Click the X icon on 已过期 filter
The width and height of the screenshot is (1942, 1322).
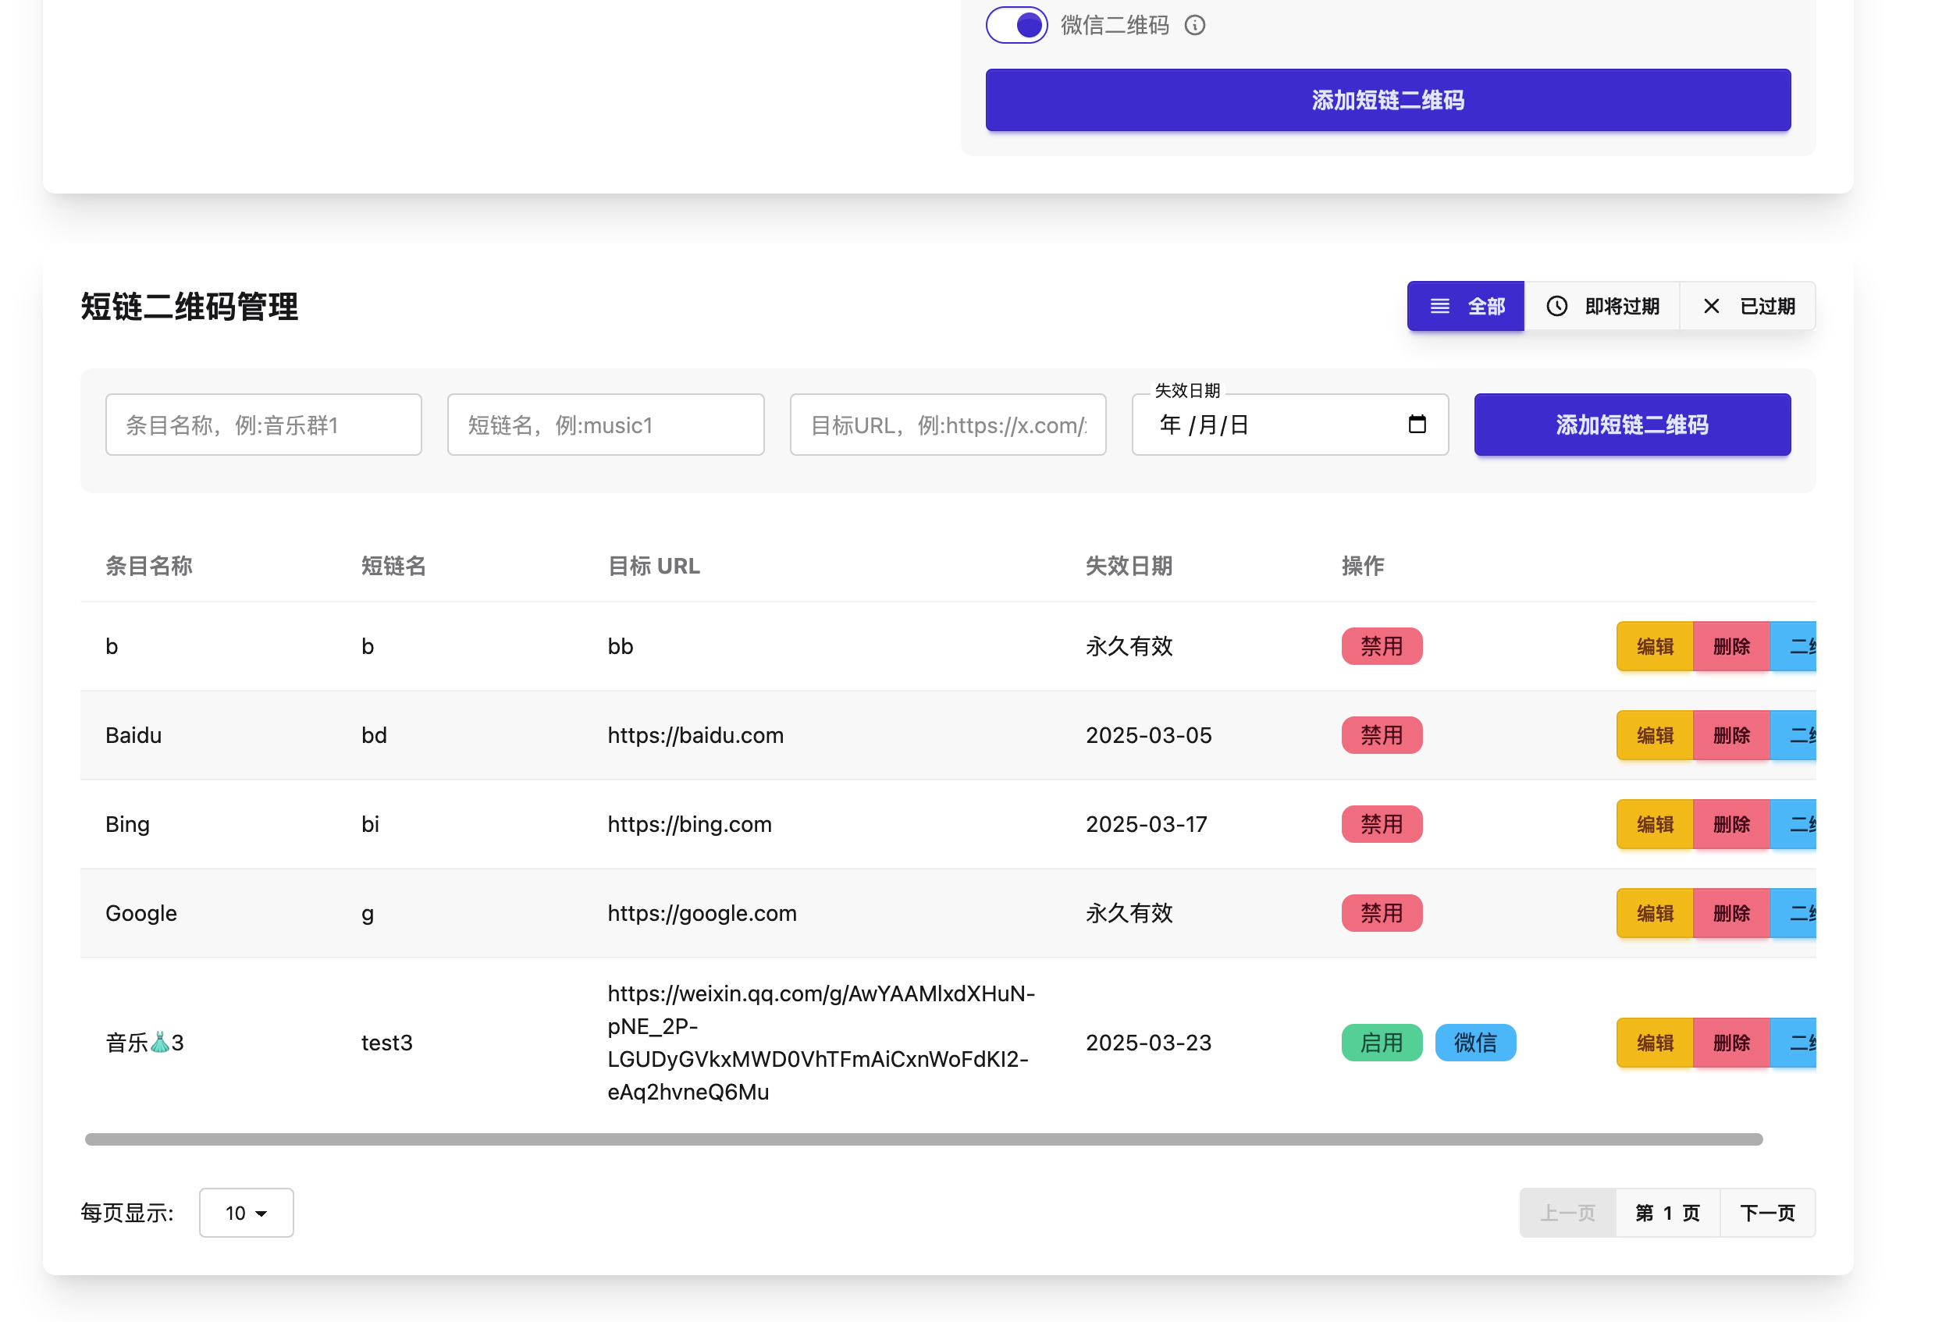pyautogui.click(x=1713, y=306)
